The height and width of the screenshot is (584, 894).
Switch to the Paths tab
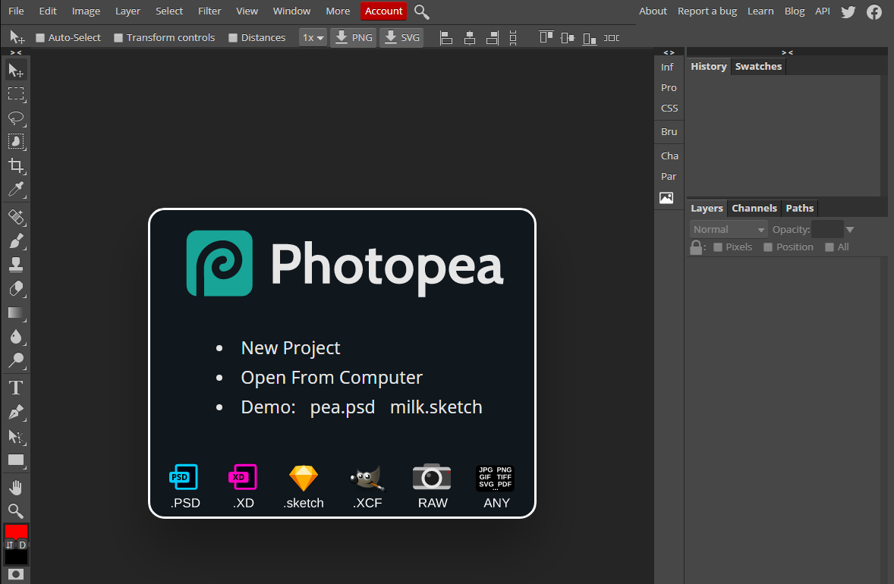pyautogui.click(x=799, y=209)
